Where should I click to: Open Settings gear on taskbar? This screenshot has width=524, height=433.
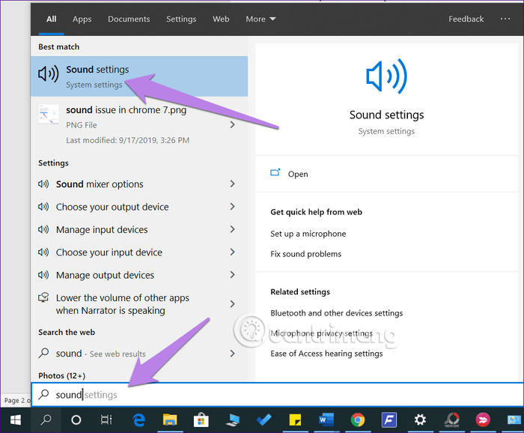point(420,420)
